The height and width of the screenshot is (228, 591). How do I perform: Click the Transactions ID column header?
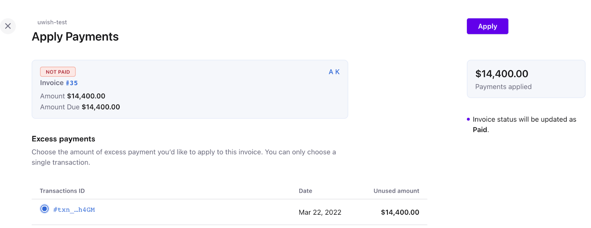tap(62, 191)
